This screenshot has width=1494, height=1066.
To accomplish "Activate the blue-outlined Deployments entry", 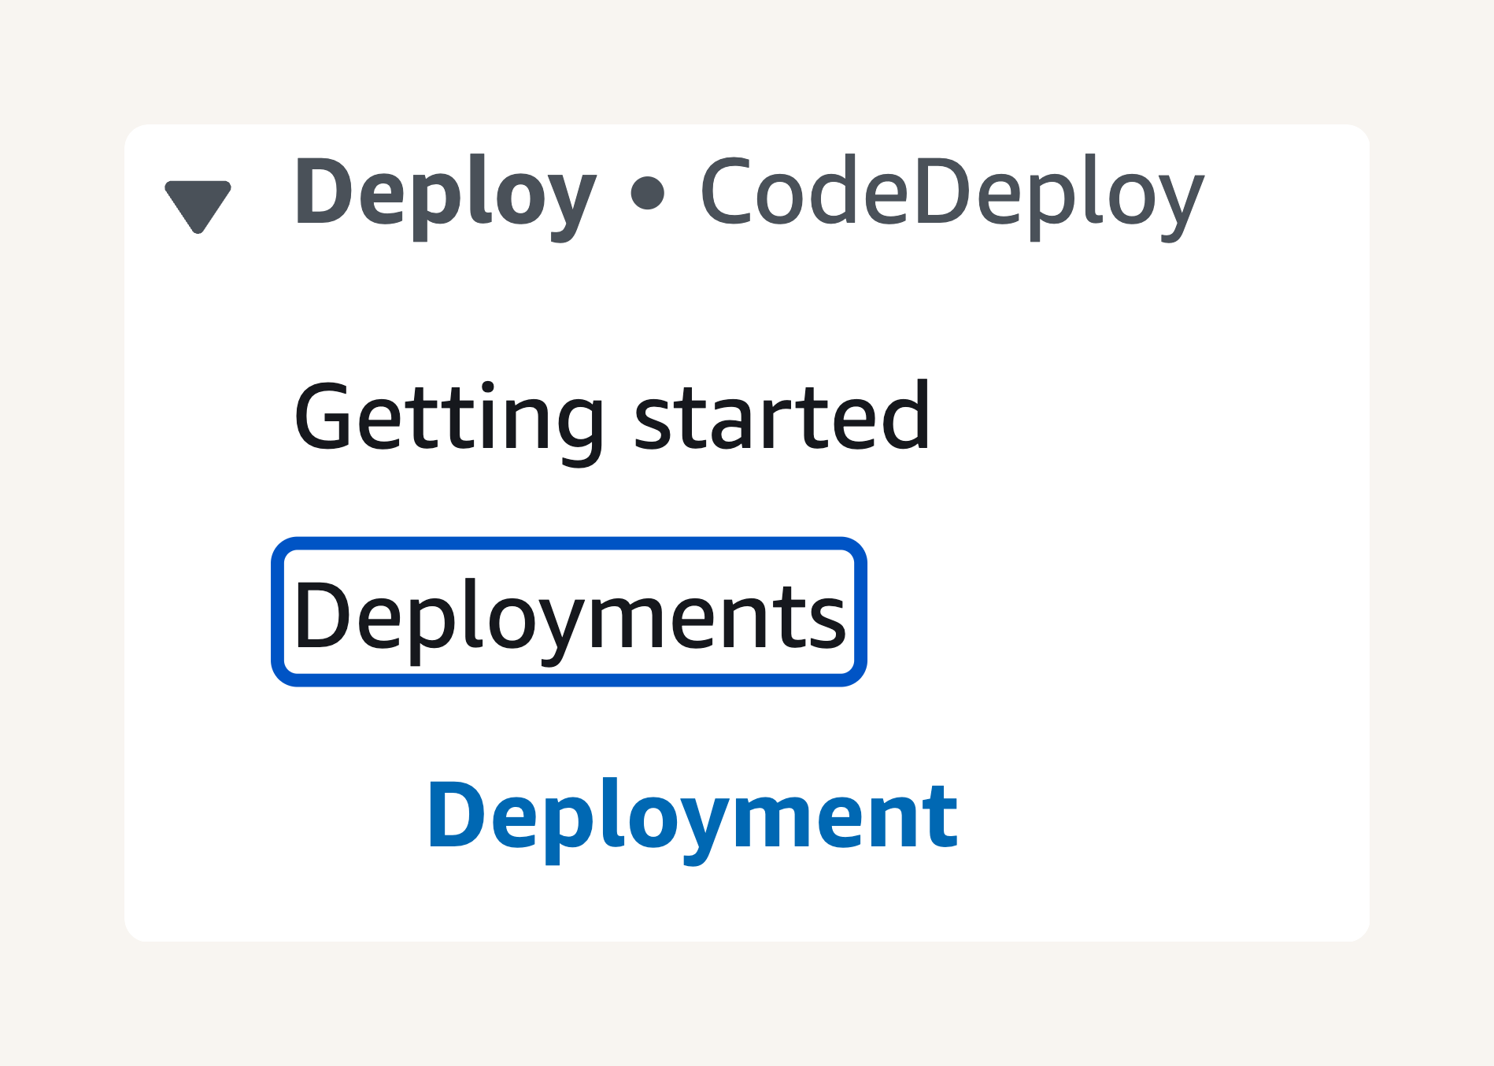I will click(x=569, y=612).
